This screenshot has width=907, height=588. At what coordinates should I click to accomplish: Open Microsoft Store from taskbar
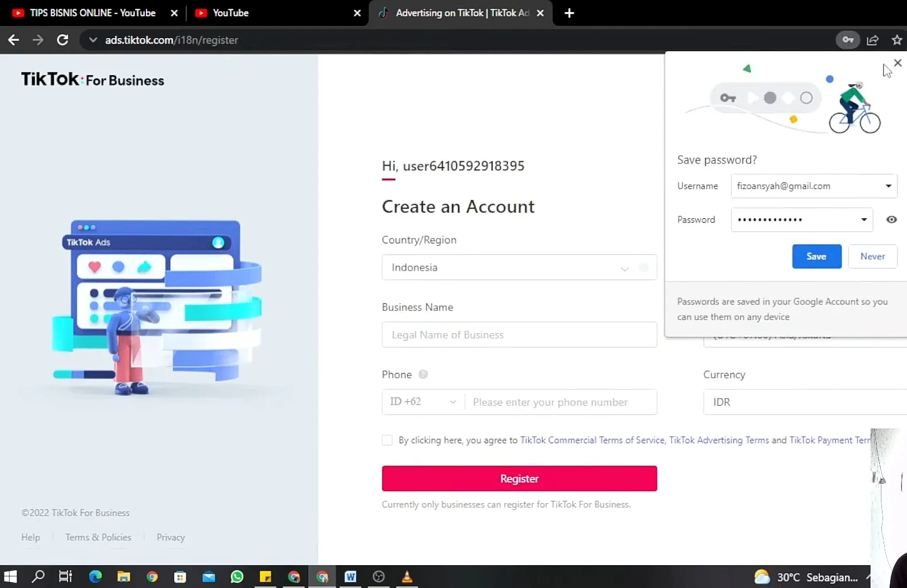[180, 577]
